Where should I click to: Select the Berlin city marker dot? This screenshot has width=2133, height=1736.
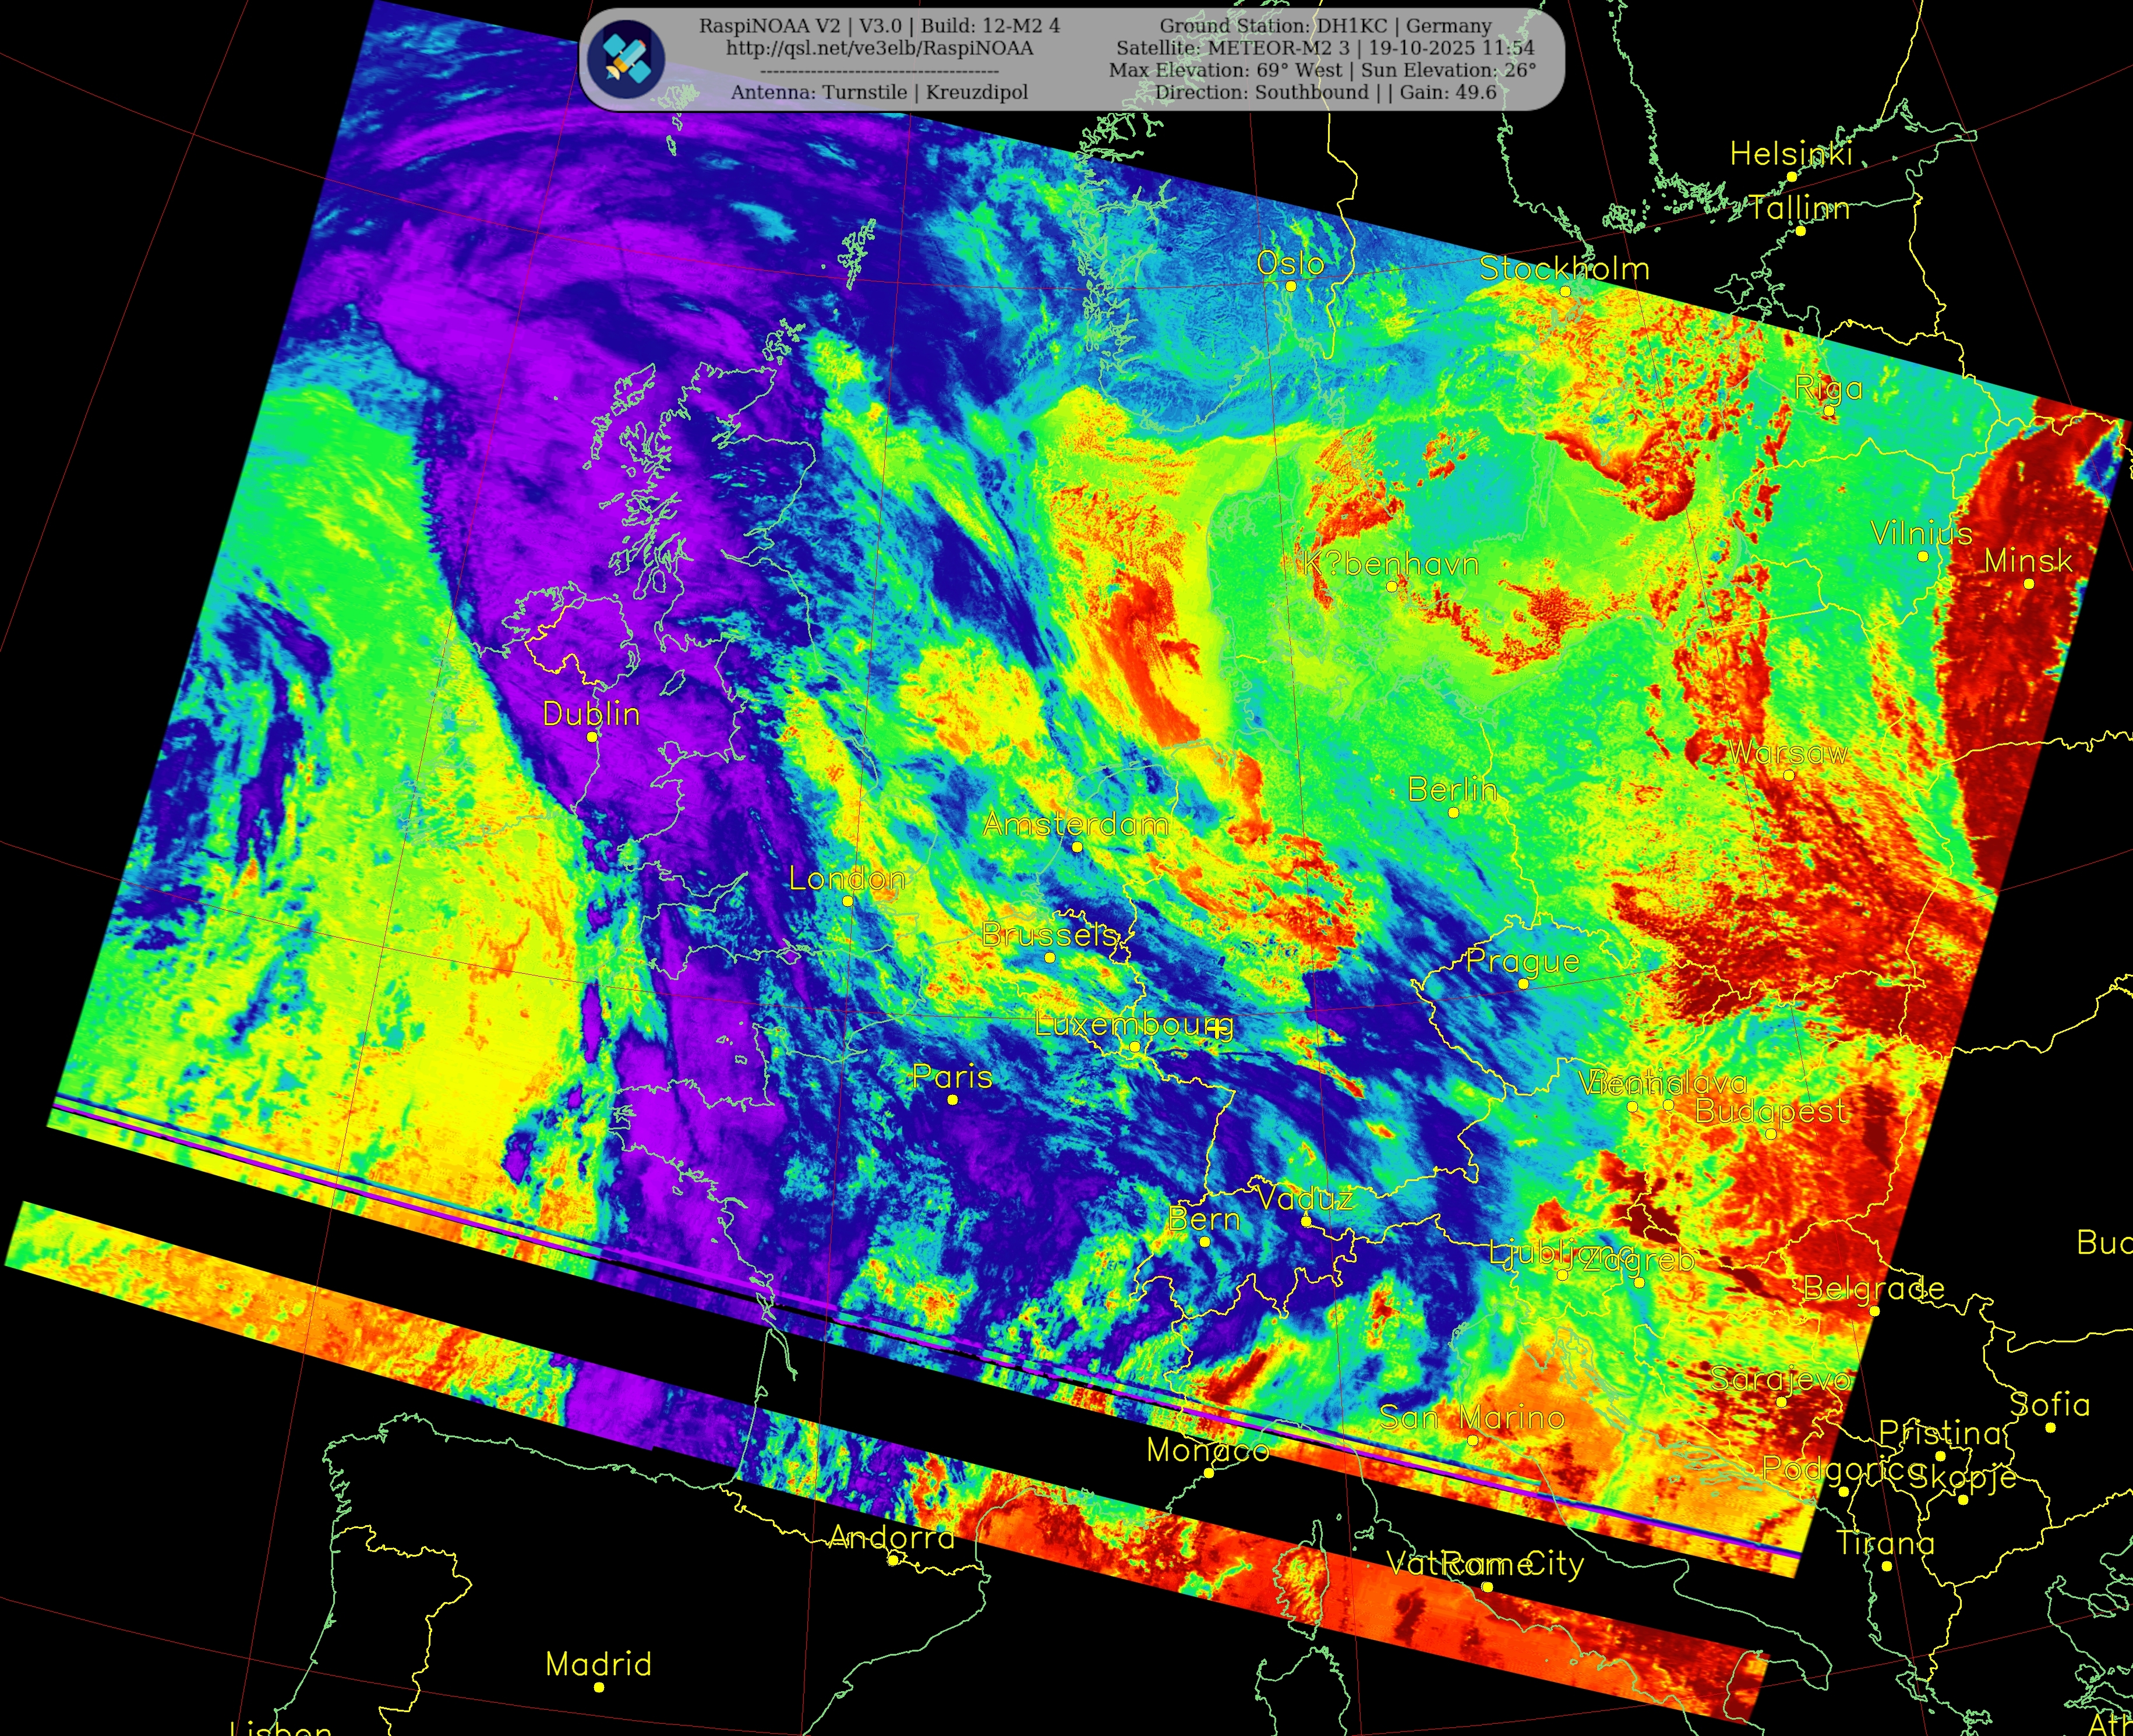[x=1454, y=813]
